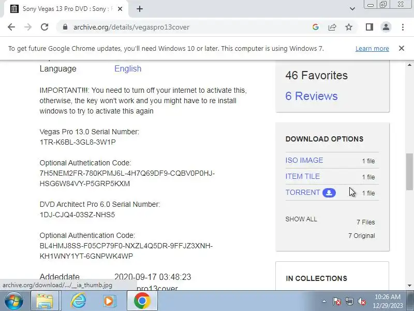Click the volume tray icon

pos(361,301)
